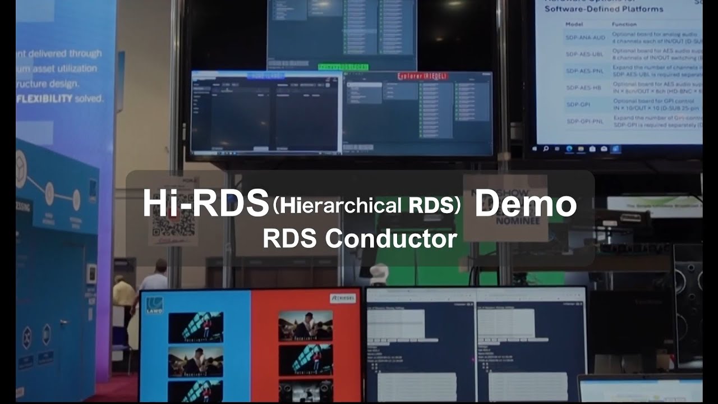Click SDP-ANA-AUD model cell

tap(585, 38)
